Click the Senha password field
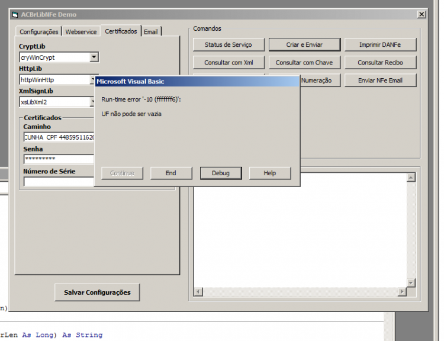The image size is (444, 341). click(59, 159)
